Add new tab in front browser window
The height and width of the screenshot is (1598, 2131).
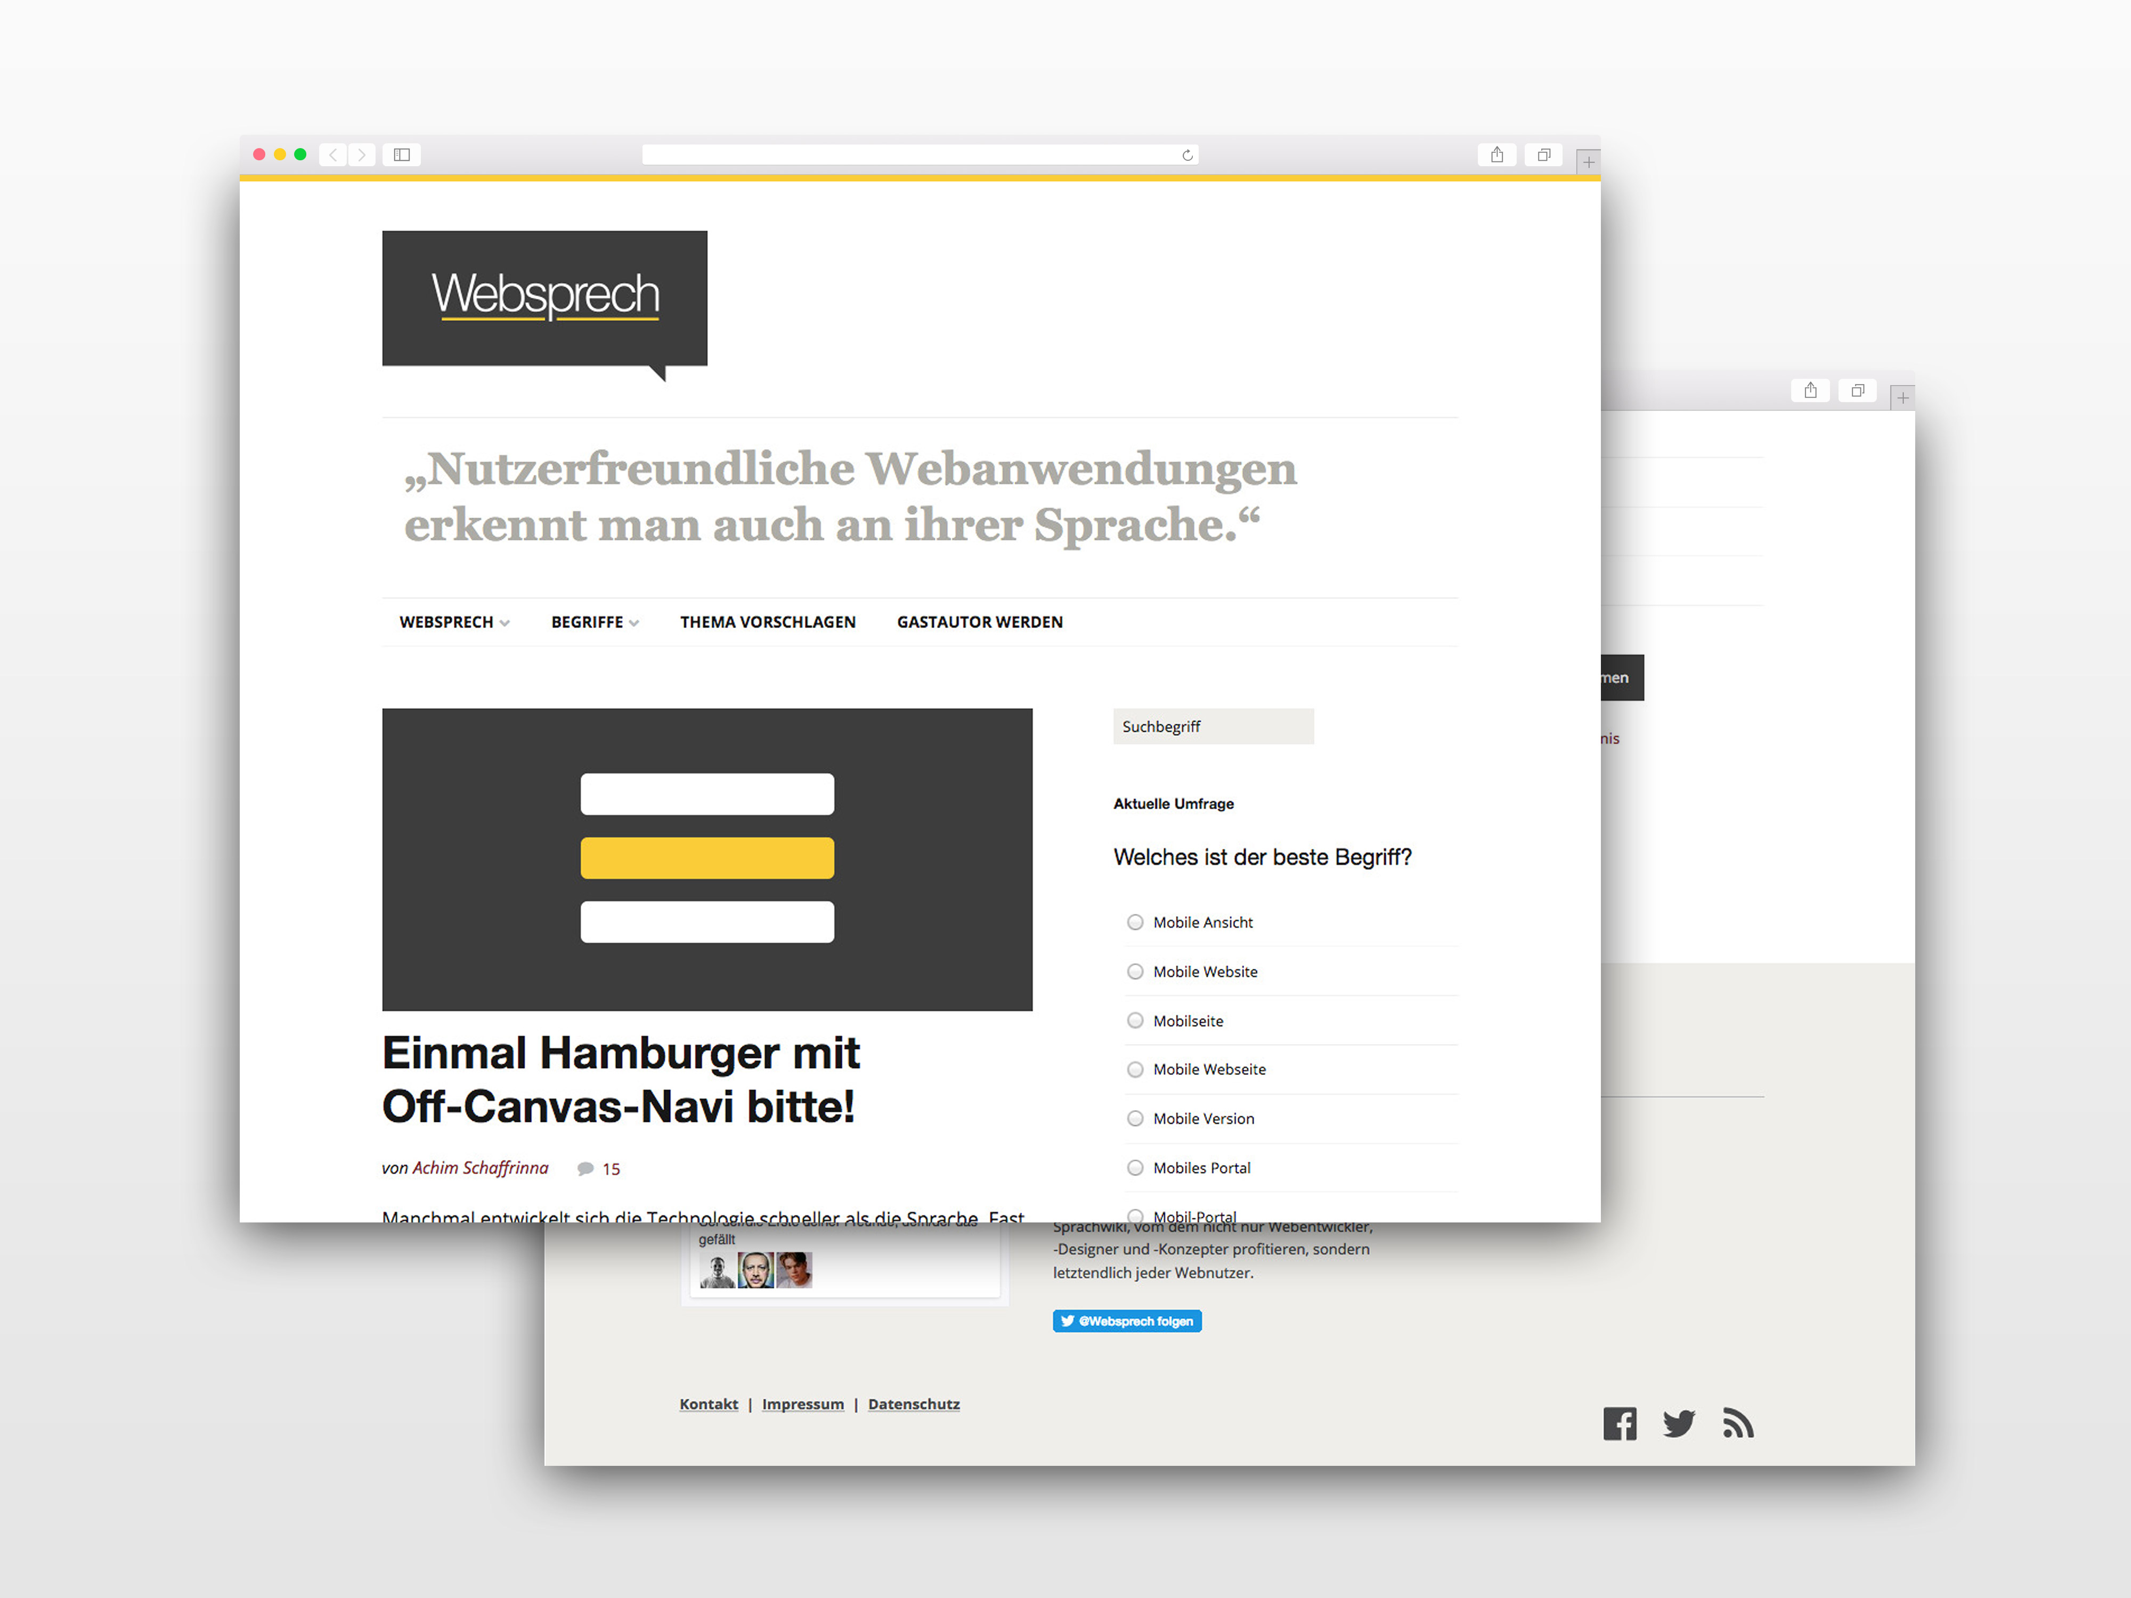coord(1589,162)
